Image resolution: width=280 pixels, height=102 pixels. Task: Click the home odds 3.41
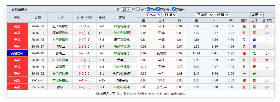coord(196,87)
